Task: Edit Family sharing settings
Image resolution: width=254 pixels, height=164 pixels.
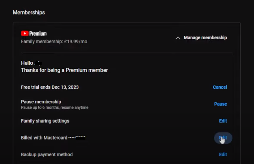Action: [x=223, y=121]
